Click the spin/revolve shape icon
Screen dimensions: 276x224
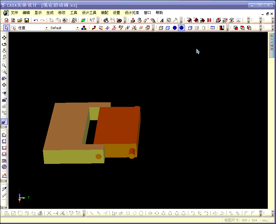pos(140,20)
